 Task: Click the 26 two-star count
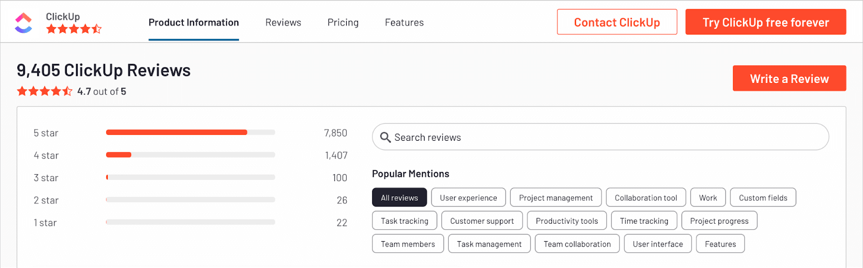click(x=342, y=200)
